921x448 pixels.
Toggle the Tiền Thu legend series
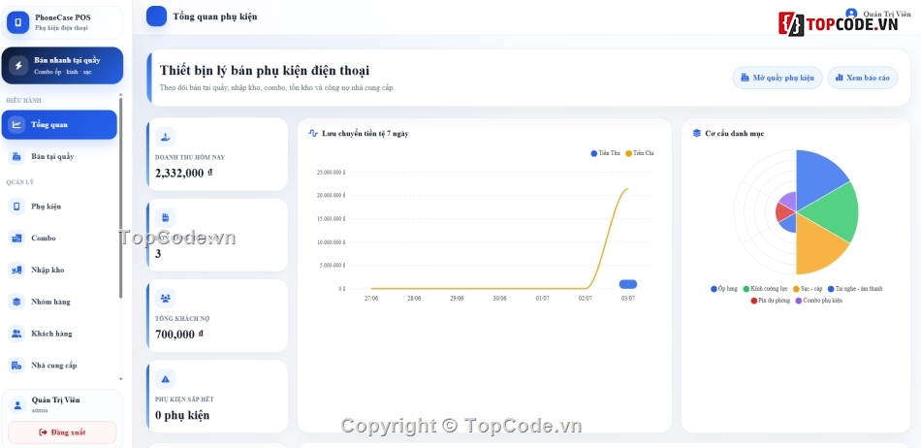[x=605, y=153]
